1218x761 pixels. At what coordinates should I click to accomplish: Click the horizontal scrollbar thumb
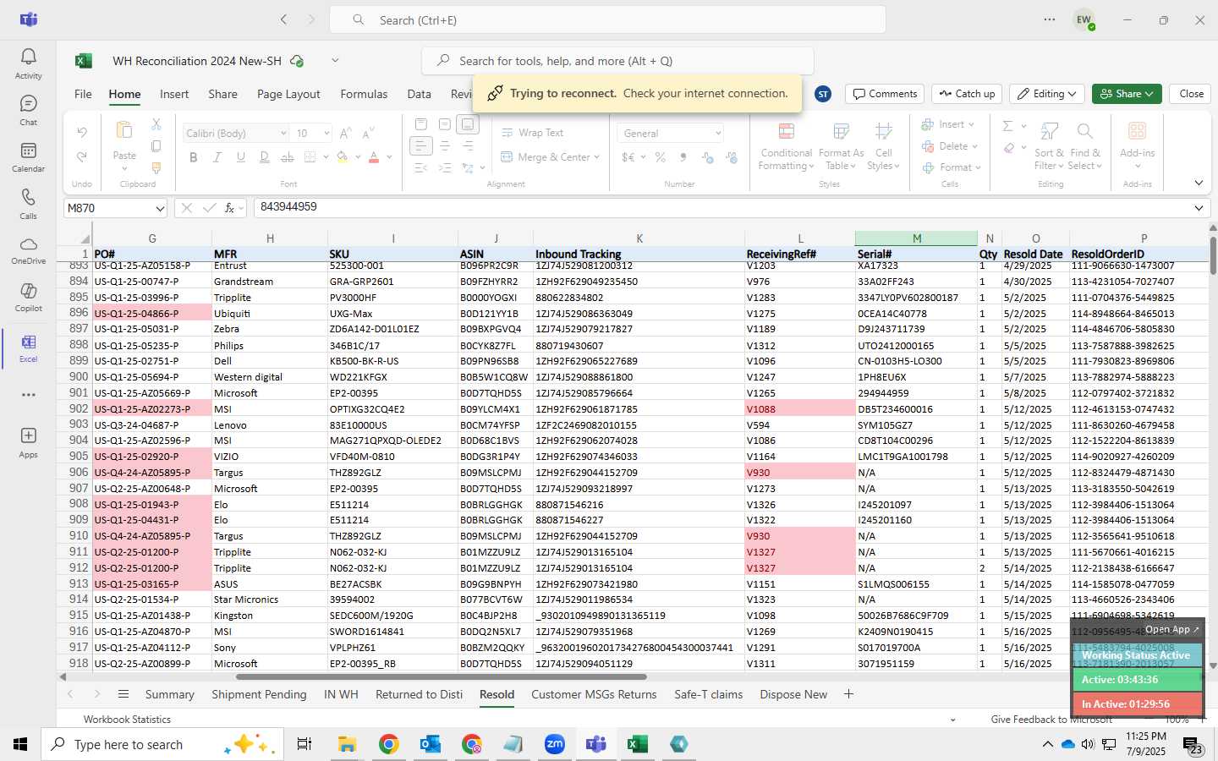(x=442, y=676)
